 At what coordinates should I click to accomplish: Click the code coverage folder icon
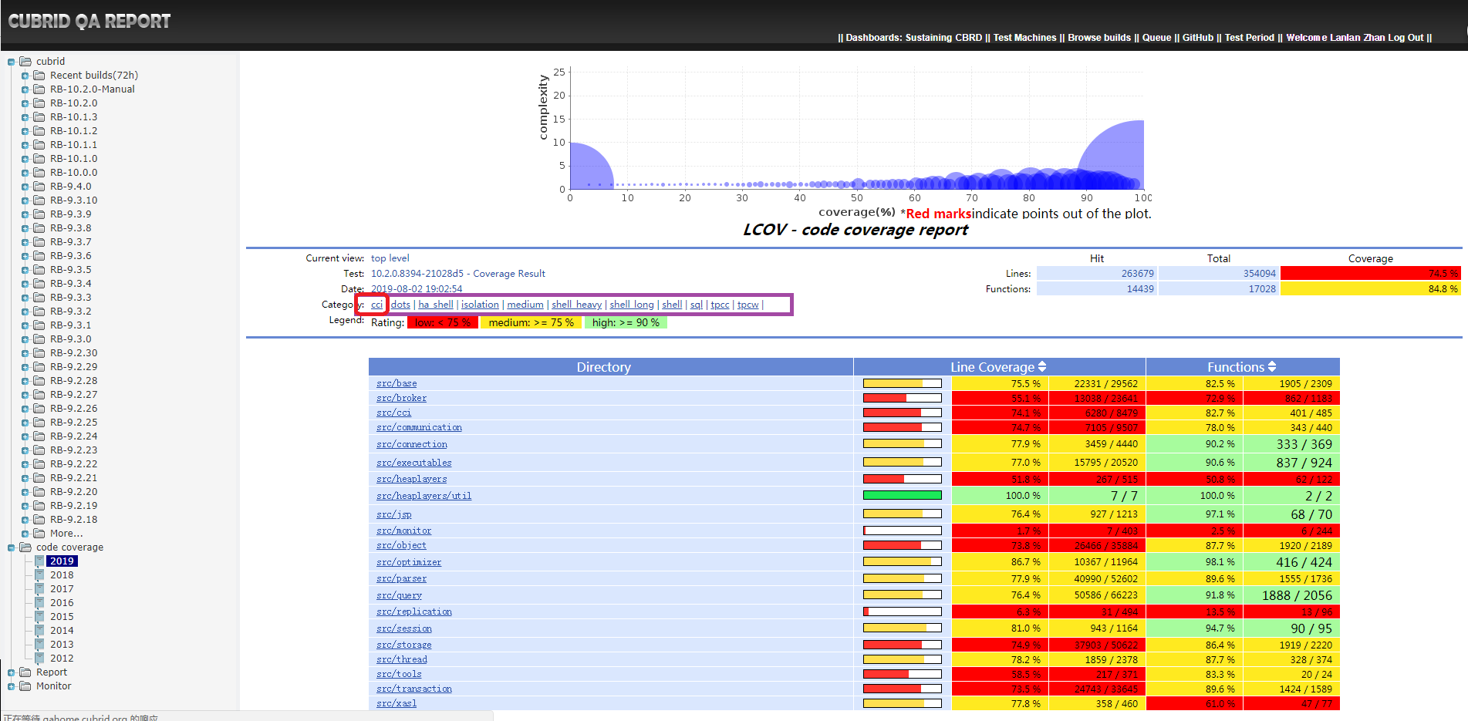pyautogui.click(x=25, y=547)
